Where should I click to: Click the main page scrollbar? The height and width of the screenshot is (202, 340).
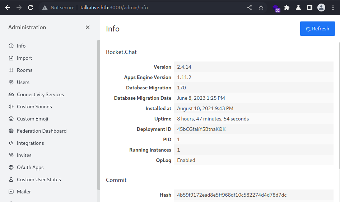click(x=339, y=105)
